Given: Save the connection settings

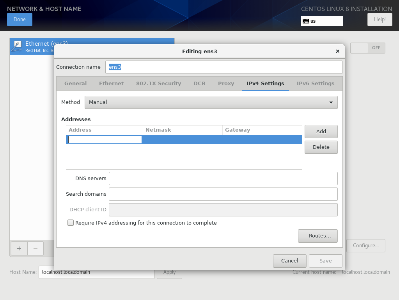Looking at the screenshot, I should 325,261.
